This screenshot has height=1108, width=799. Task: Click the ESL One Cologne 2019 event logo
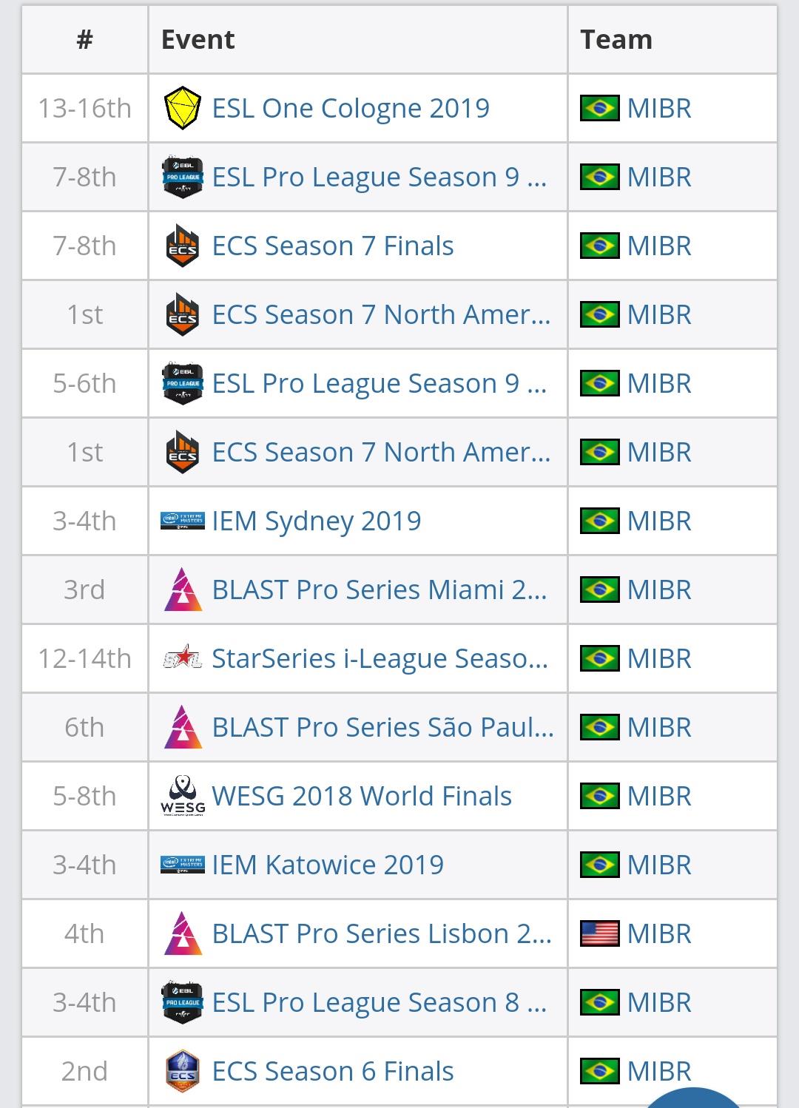coord(182,108)
